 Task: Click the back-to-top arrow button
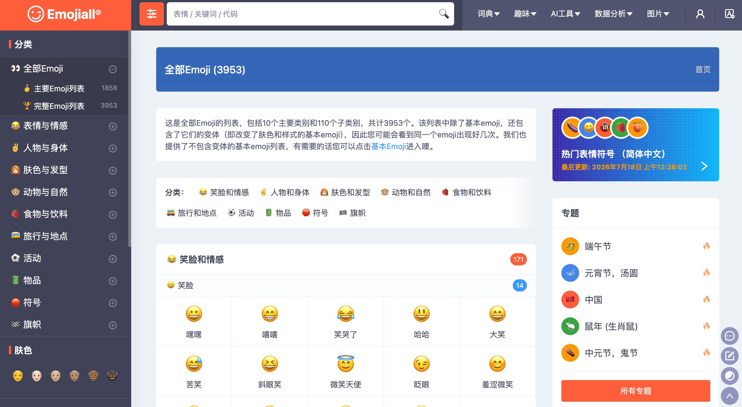coord(729,396)
